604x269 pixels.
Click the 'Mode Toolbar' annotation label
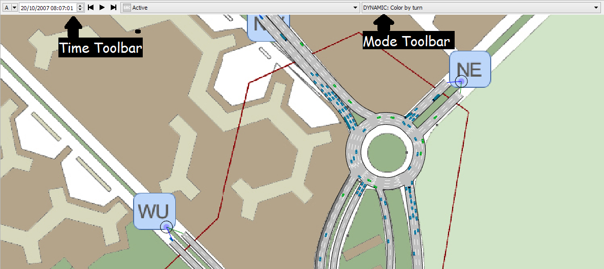click(x=406, y=41)
